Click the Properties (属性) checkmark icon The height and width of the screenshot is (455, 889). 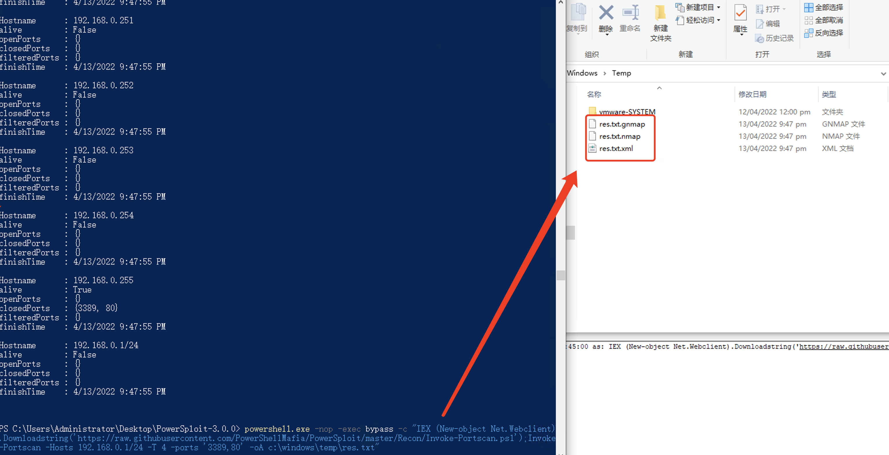(740, 13)
